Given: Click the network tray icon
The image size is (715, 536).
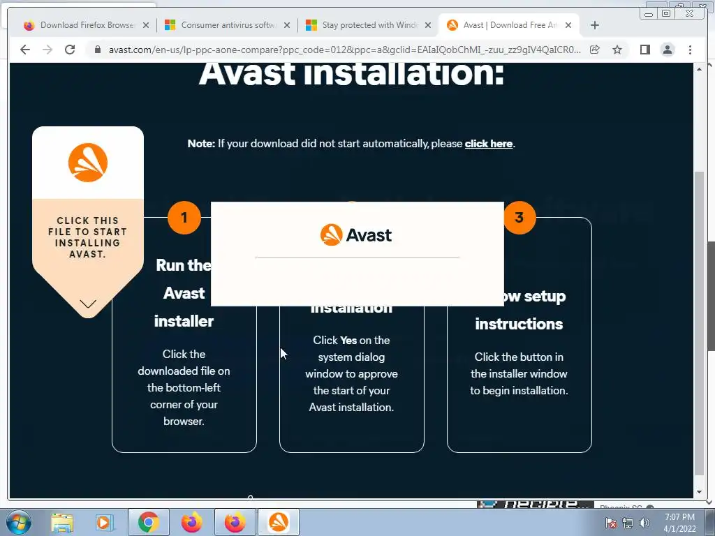Looking at the screenshot, I should 628,523.
